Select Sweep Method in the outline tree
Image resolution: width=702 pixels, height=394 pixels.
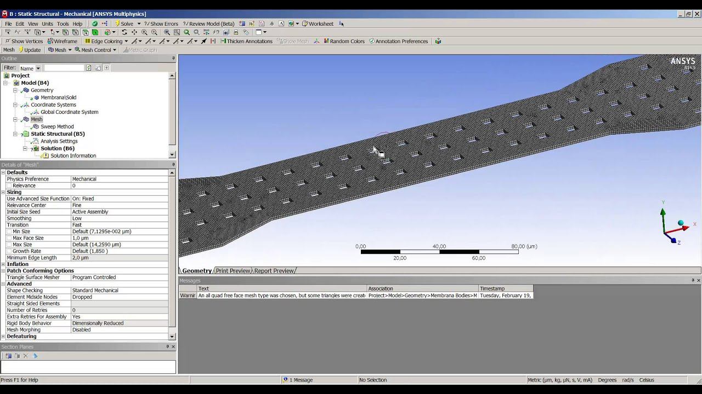57,126
